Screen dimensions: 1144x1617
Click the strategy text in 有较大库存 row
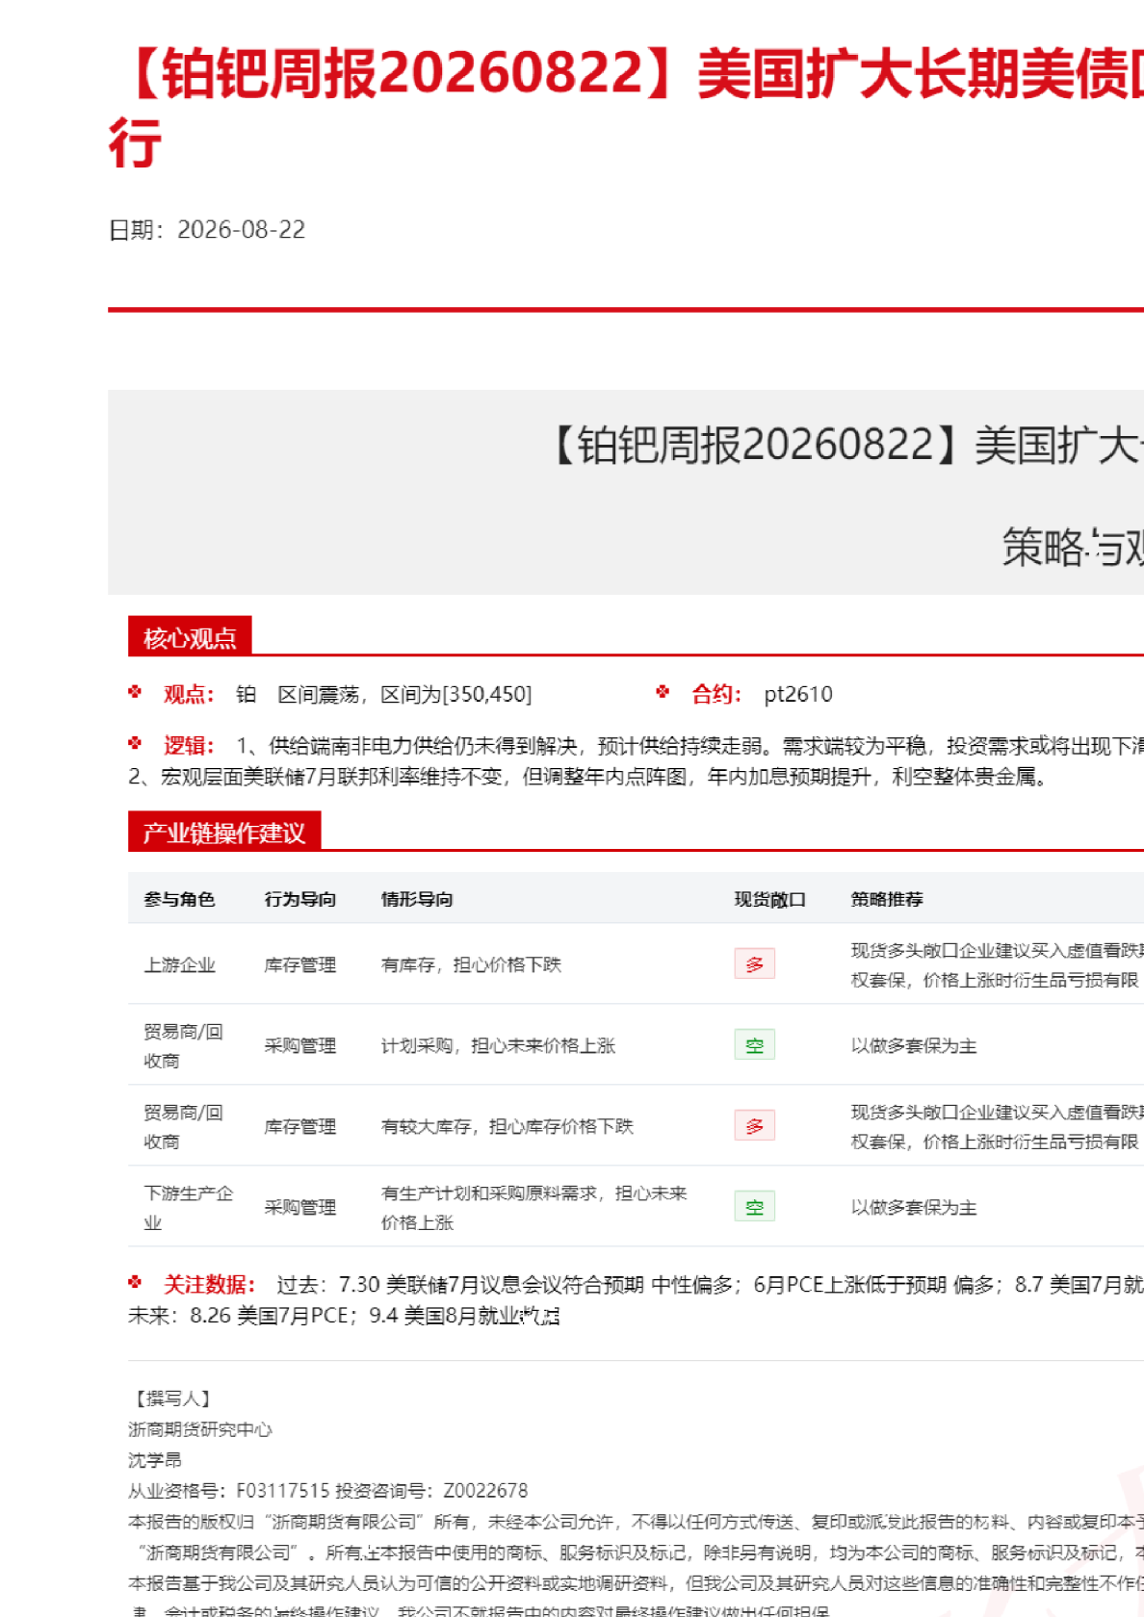click(998, 1127)
